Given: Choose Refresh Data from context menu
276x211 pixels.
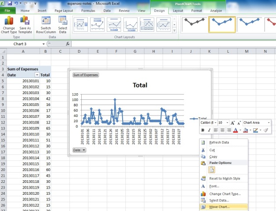Looking at the screenshot, I should coord(224,142).
